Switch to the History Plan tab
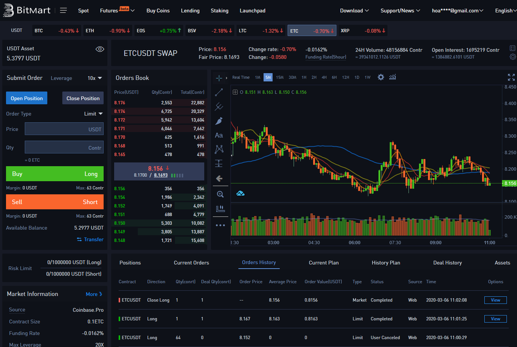This screenshot has width=517, height=347. click(x=386, y=263)
